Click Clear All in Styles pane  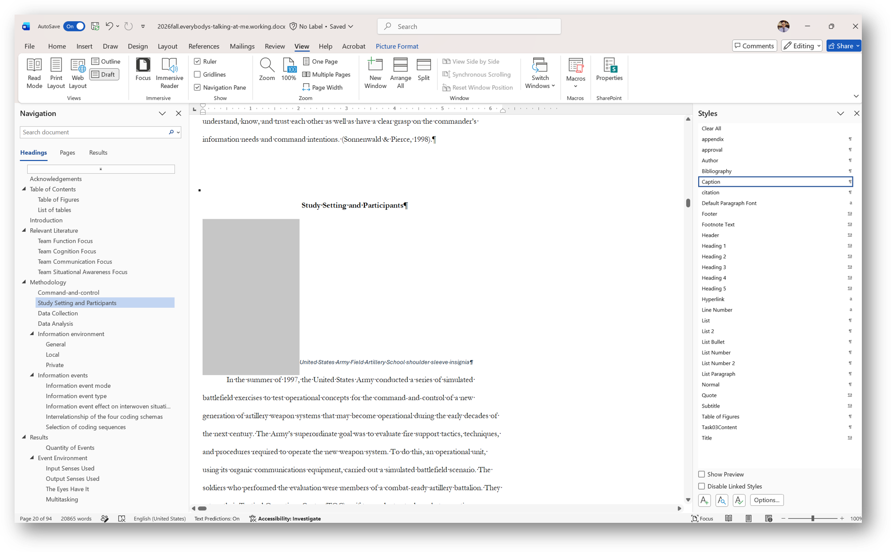pos(775,128)
